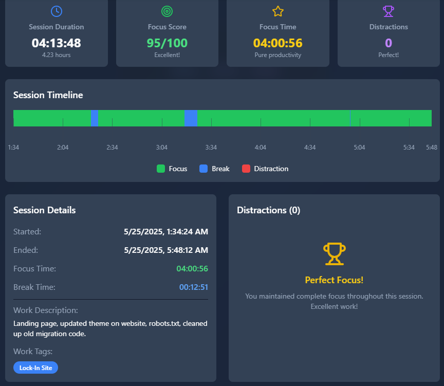Screen dimensions: 444x386
Task: Click the green target icon for Focus Score
Action: pos(167,11)
